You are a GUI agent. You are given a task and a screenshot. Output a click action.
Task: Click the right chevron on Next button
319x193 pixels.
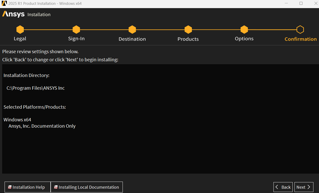(309, 187)
